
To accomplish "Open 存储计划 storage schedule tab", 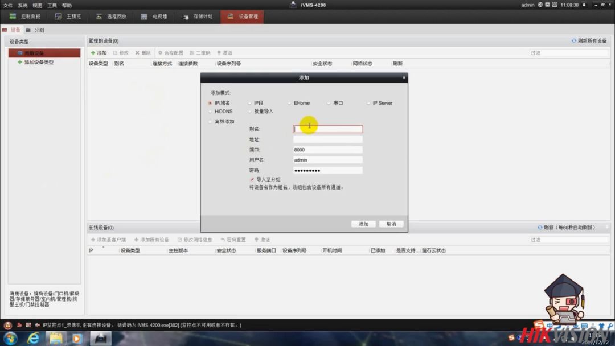I will (x=197, y=17).
